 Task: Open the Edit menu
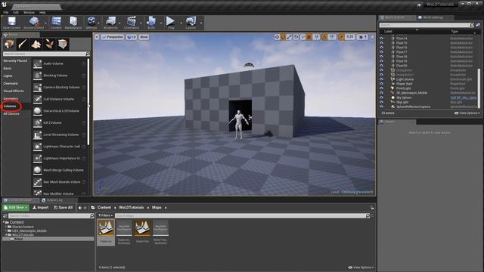[x=16, y=13]
